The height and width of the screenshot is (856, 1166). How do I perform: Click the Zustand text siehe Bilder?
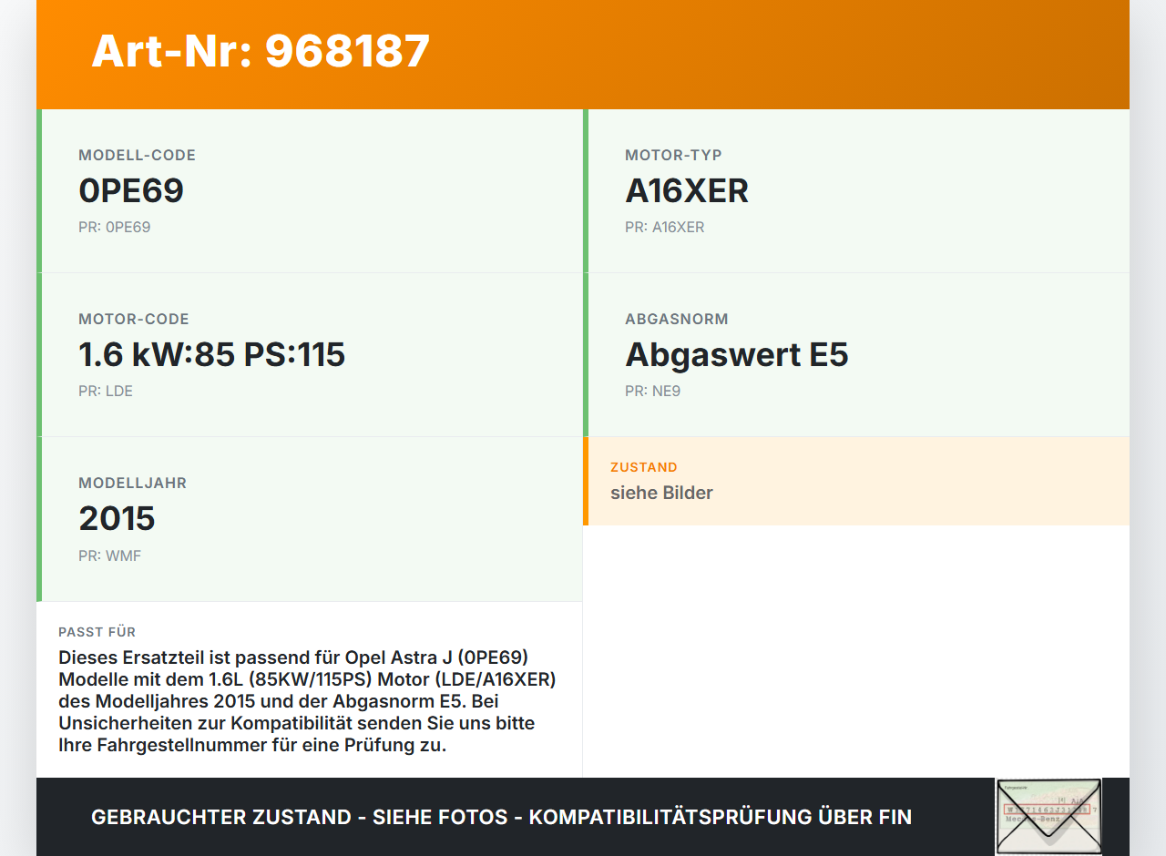(x=661, y=493)
